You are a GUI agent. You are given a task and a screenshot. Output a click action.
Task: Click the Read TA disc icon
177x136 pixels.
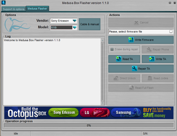click(119, 59)
